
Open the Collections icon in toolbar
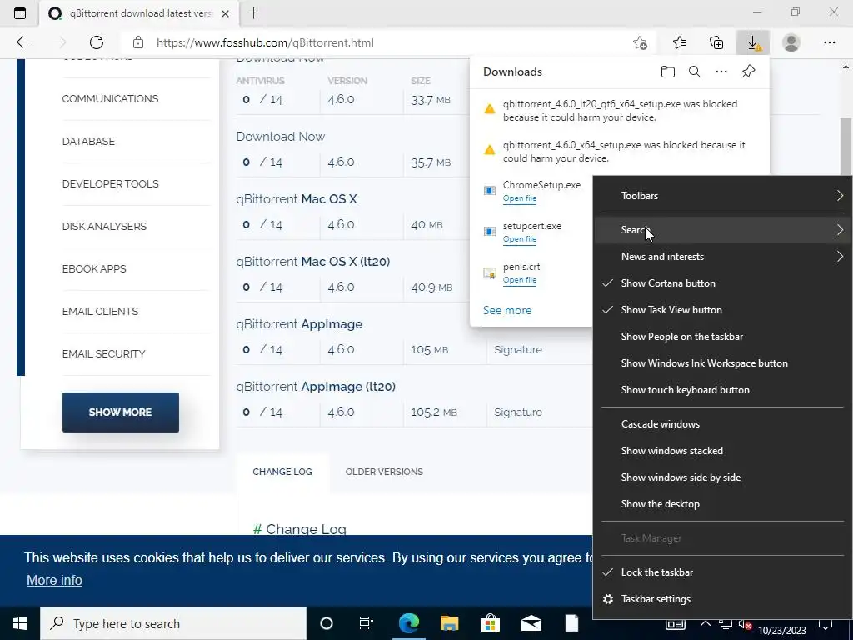(x=716, y=42)
